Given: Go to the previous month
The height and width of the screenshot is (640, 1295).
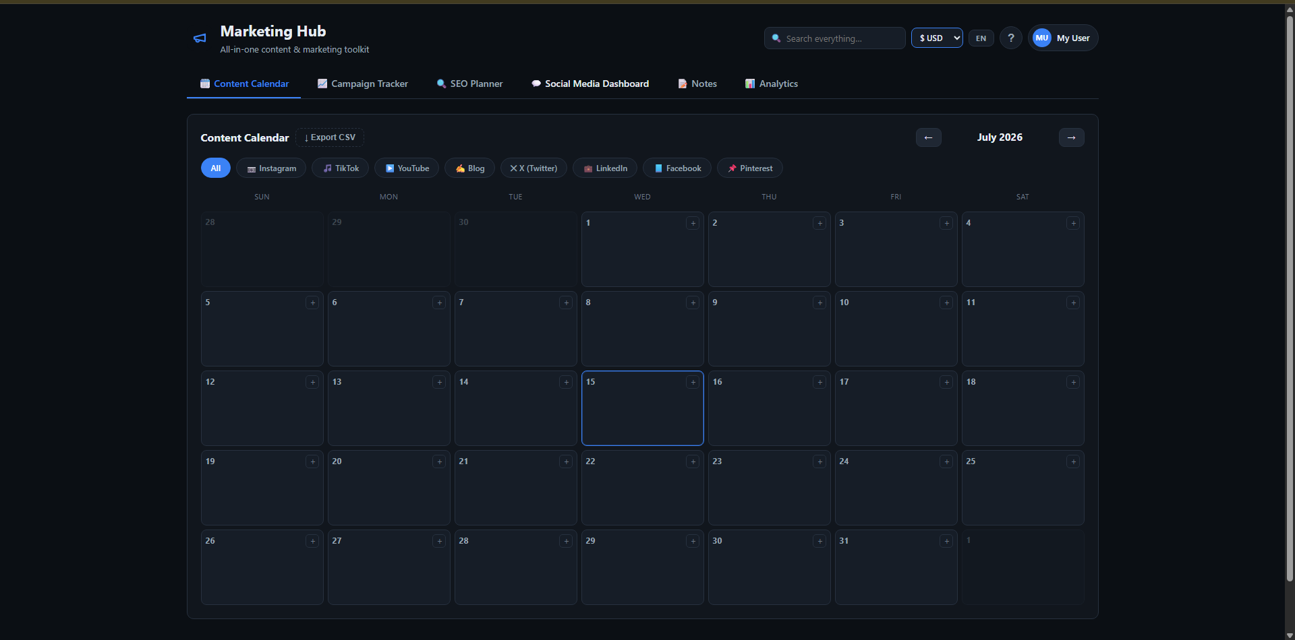Looking at the screenshot, I should coord(929,137).
